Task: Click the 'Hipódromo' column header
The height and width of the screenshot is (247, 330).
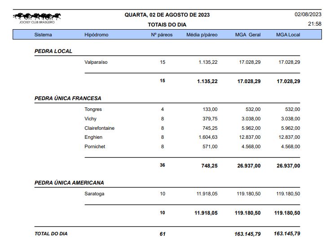Action: click(x=97, y=35)
